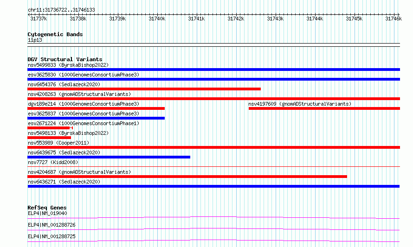Select the red bar under nsv4208263
The height and width of the screenshot is (247, 413).
click(x=213, y=99)
